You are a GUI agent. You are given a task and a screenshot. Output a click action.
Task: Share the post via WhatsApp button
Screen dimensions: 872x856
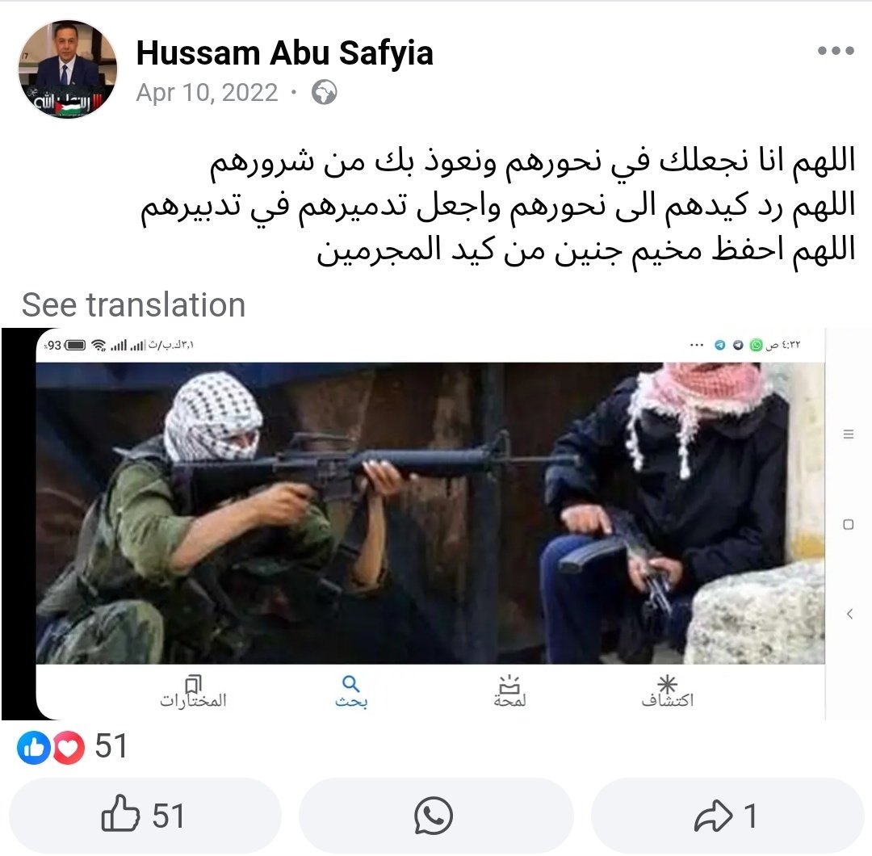(x=435, y=816)
